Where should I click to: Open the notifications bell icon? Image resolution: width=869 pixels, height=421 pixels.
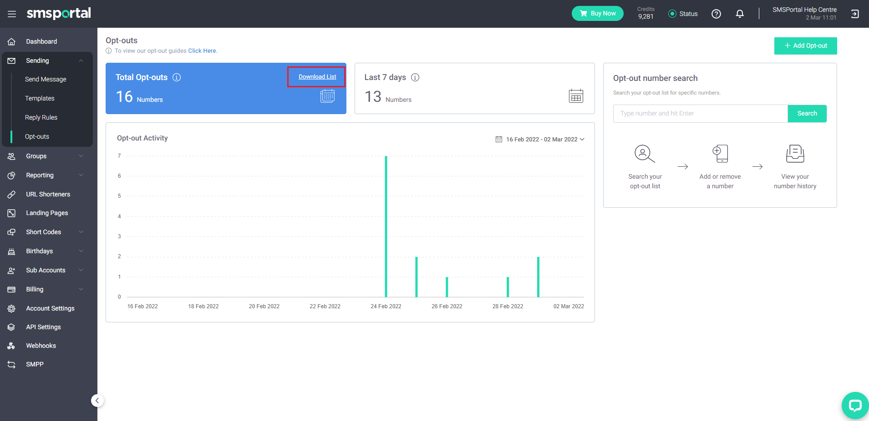pyautogui.click(x=740, y=14)
